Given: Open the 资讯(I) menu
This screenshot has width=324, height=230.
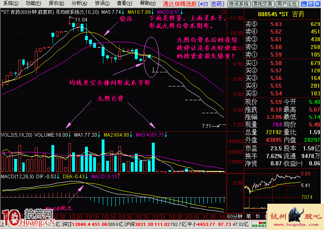Looking at the screenshot, I should [x=102, y=3].
